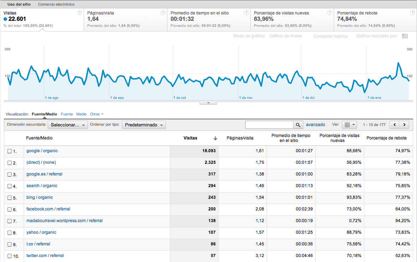417x262 pixels.
Task: Go to next page of results
Action: pyautogui.click(x=404, y=125)
